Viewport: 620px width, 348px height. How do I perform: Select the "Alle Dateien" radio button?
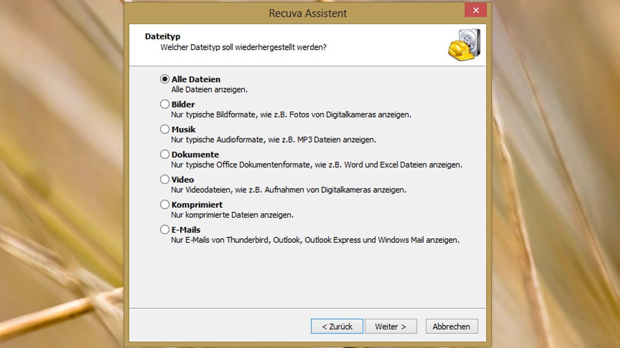click(x=165, y=79)
